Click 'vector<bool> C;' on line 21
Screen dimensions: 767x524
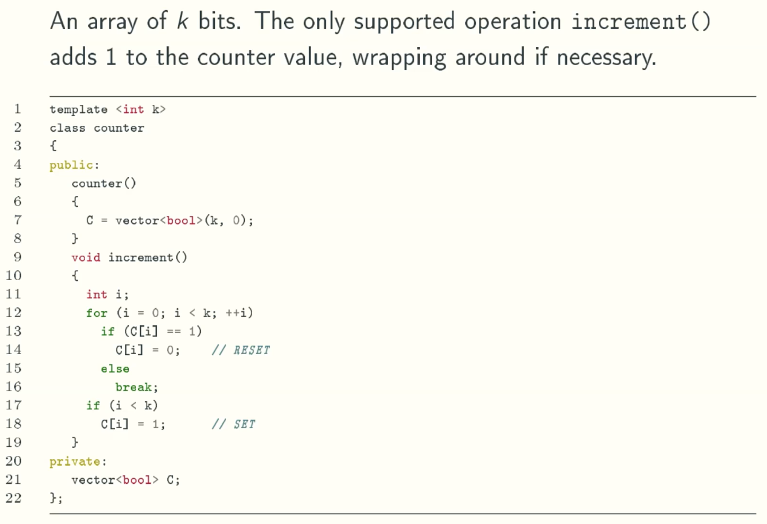tap(126, 480)
